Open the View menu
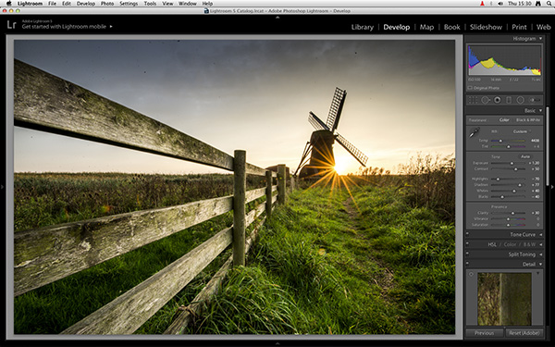The width and height of the screenshot is (555, 347). 167,4
